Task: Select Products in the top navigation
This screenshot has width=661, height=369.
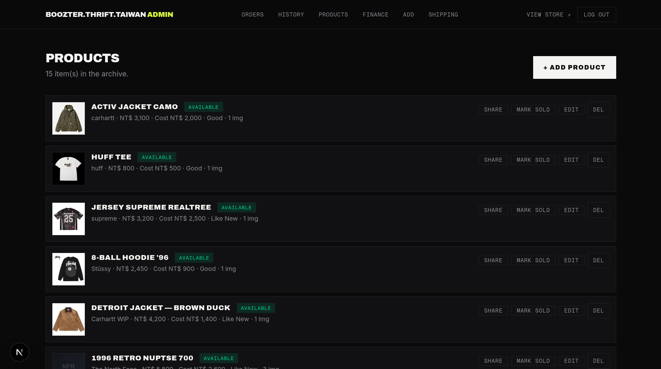Action: (333, 14)
